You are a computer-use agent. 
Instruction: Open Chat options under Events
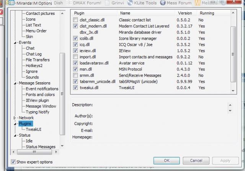pos(30,48)
